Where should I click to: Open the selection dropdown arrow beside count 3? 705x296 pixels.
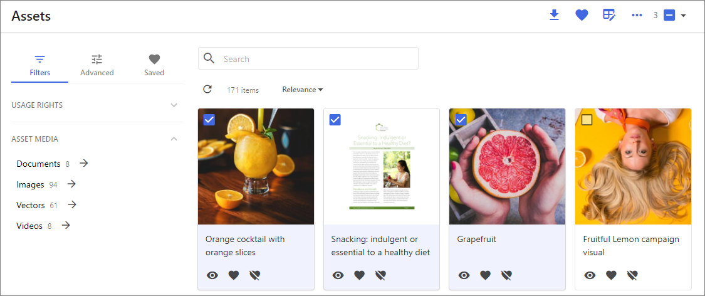[x=683, y=15]
